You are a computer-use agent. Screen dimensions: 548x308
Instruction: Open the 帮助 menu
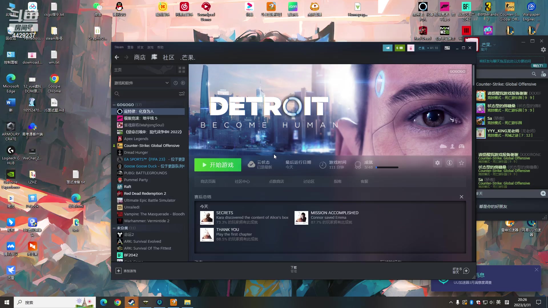(x=160, y=47)
